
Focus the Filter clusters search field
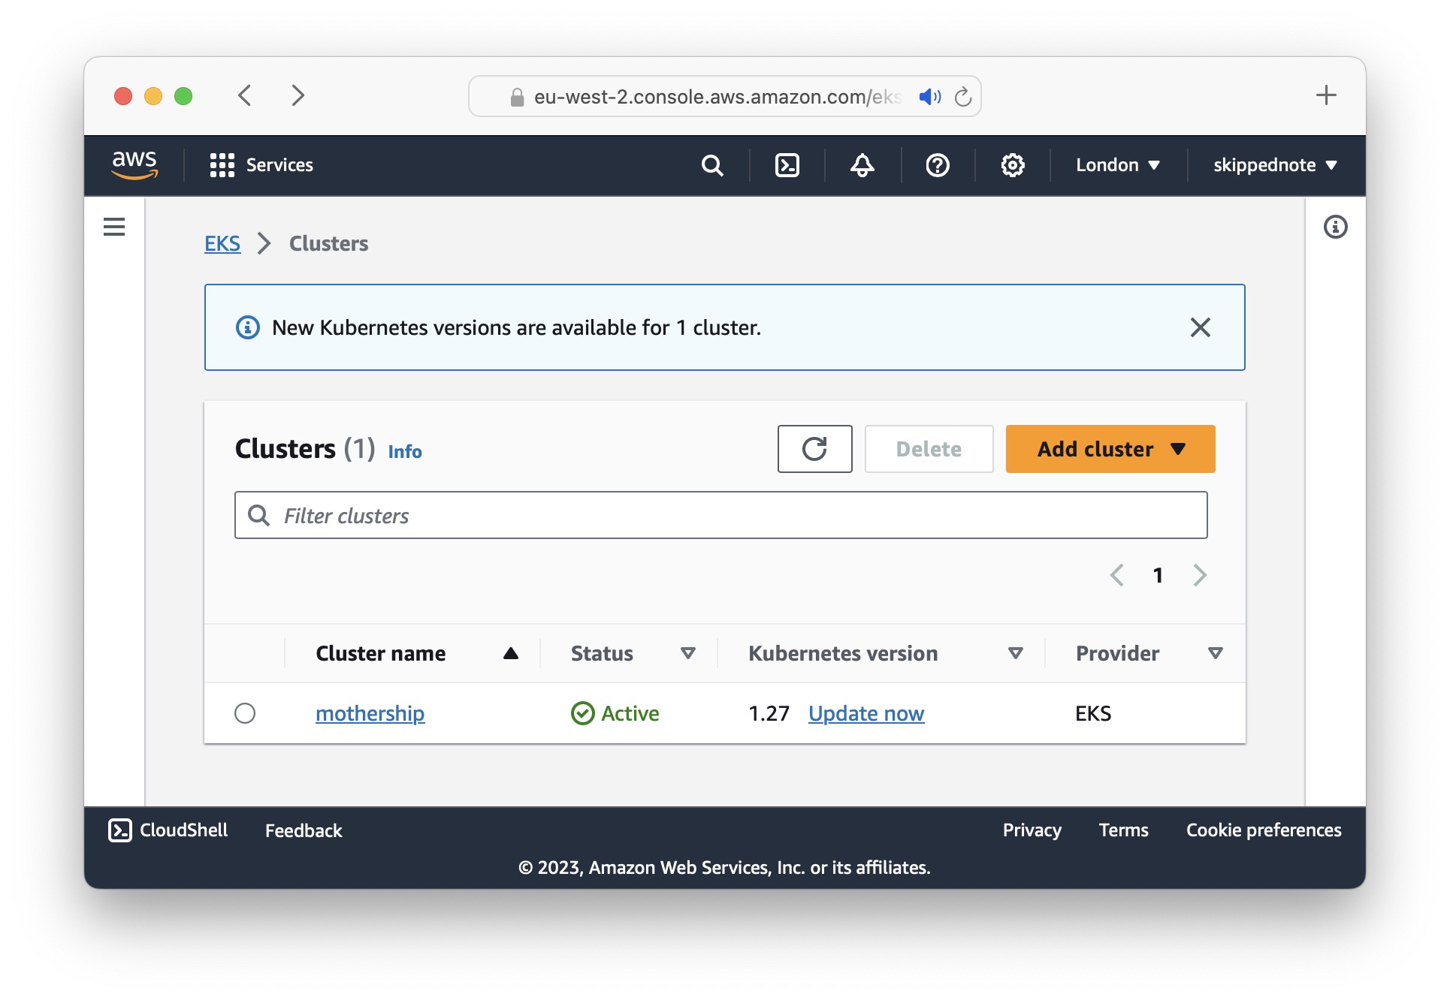720,515
